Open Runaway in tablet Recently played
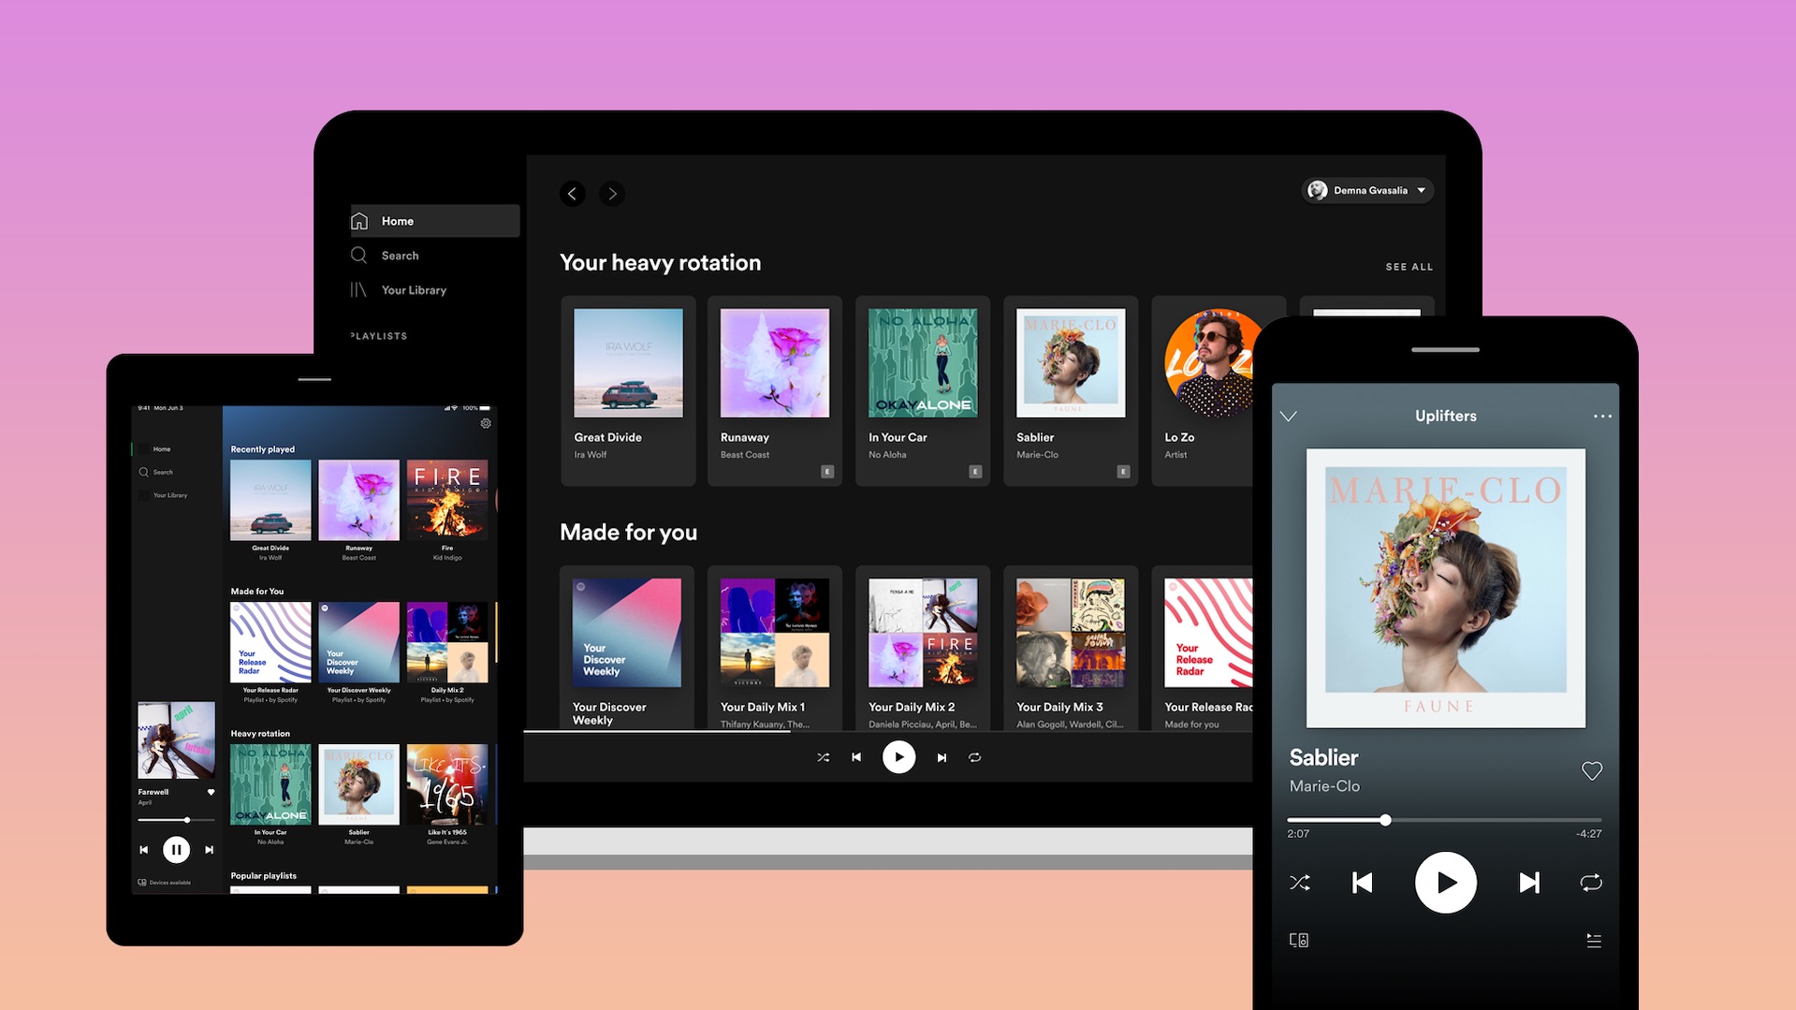This screenshot has height=1010, width=1796. [358, 510]
